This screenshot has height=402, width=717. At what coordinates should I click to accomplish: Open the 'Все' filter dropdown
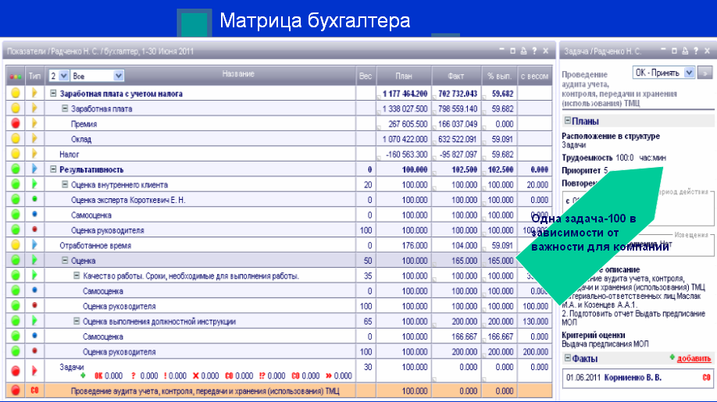pyautogui.click(x=97, y=76)
